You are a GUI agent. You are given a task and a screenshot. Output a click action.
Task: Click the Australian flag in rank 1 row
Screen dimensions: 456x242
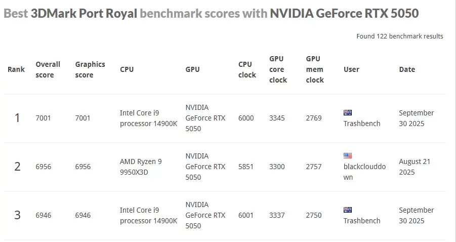[x=348, y=113]
